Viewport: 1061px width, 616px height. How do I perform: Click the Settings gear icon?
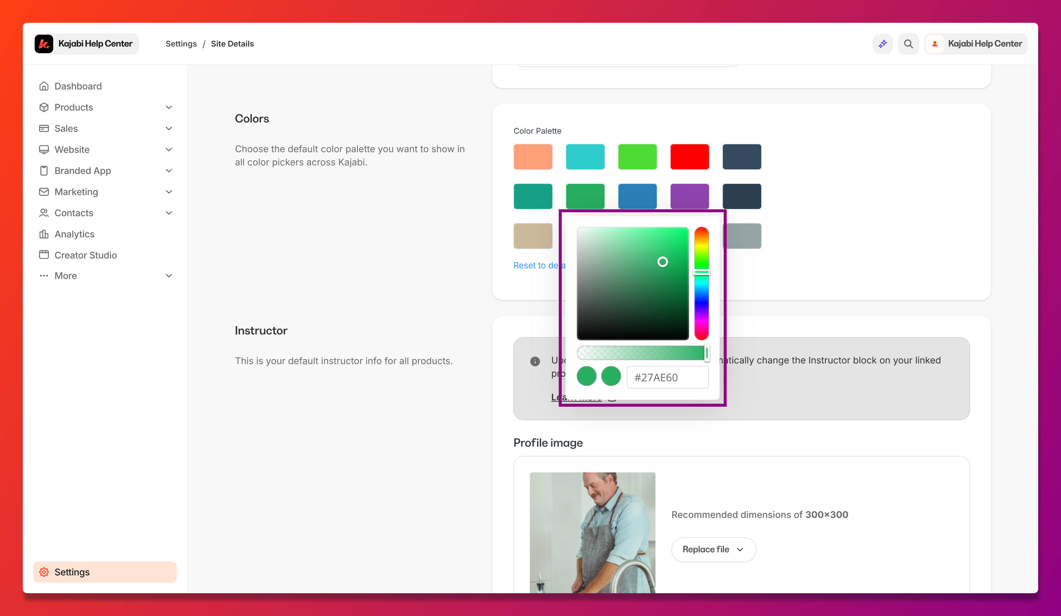click(x=44, y=572)
